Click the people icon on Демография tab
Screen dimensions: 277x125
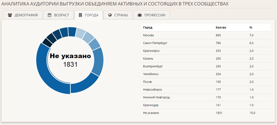tap(10, 15)
